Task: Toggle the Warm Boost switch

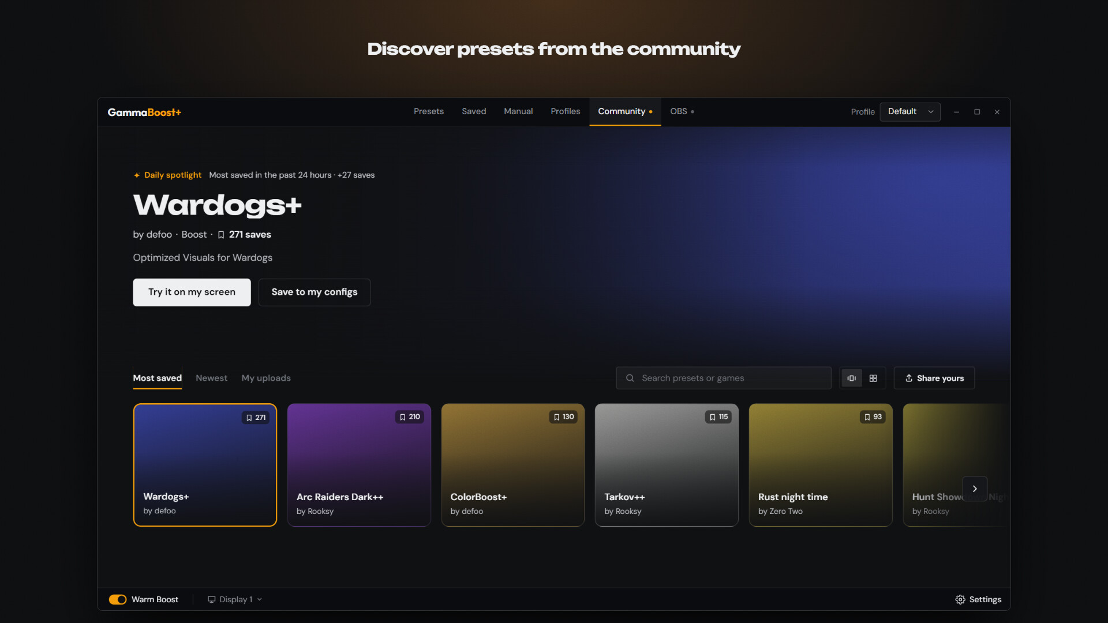Action: tap(118, 599)
